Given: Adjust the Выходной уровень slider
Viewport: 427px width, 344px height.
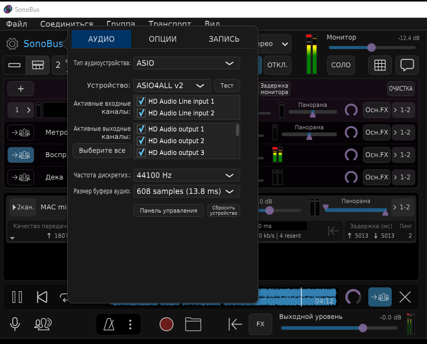Looking at the screenshot, I should coord(339,328).
